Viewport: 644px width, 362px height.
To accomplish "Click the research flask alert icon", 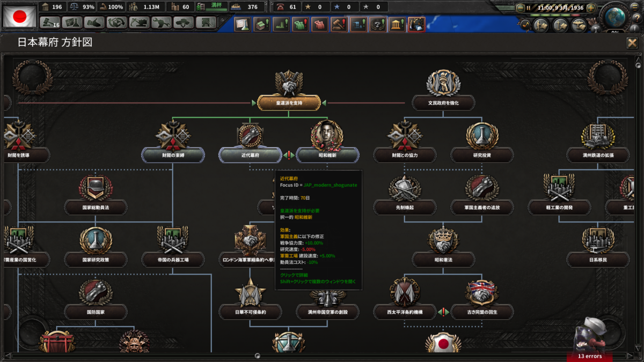I will (242, 24).
